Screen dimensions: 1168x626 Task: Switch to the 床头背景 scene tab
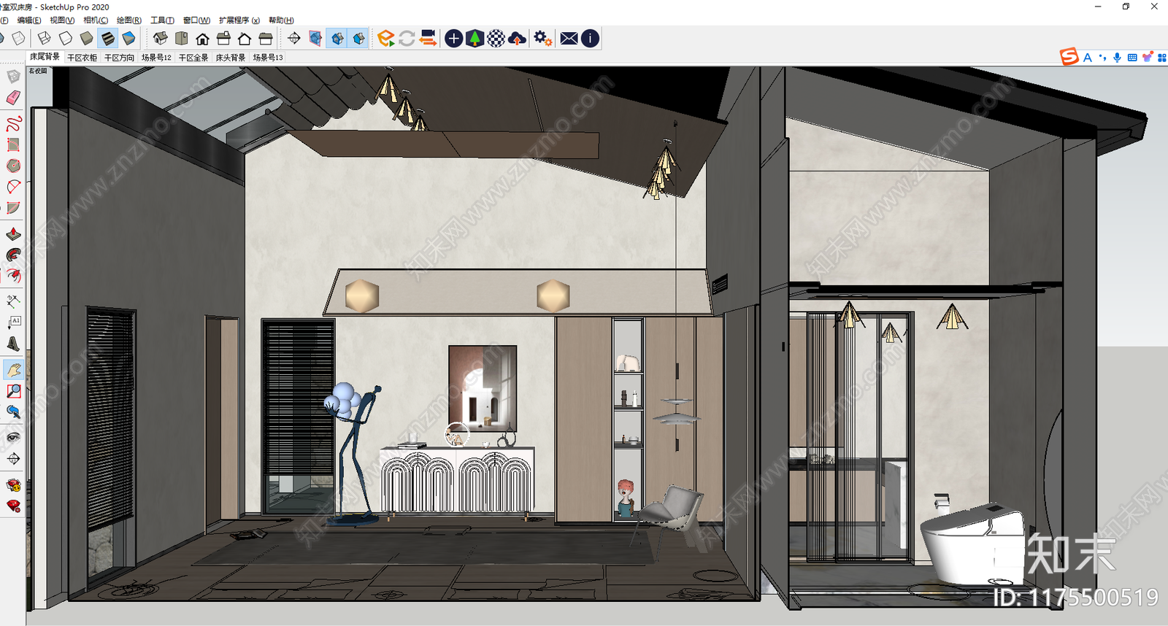[231, 58]
